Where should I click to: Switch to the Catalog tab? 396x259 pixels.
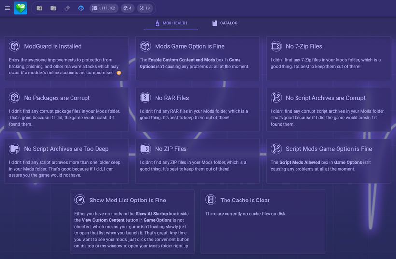225,23
